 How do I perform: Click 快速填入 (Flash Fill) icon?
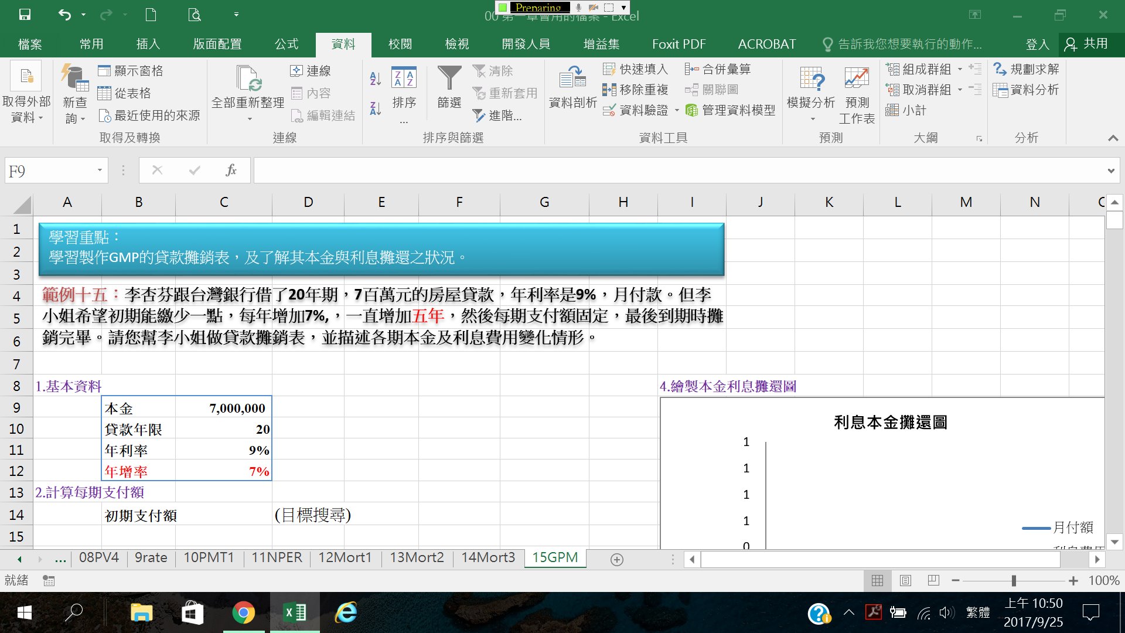[x=609, y=69]
